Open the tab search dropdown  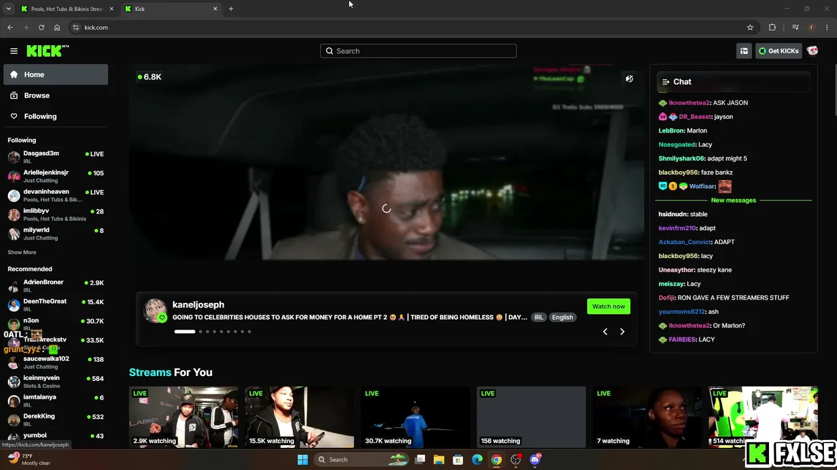(9, 8)
